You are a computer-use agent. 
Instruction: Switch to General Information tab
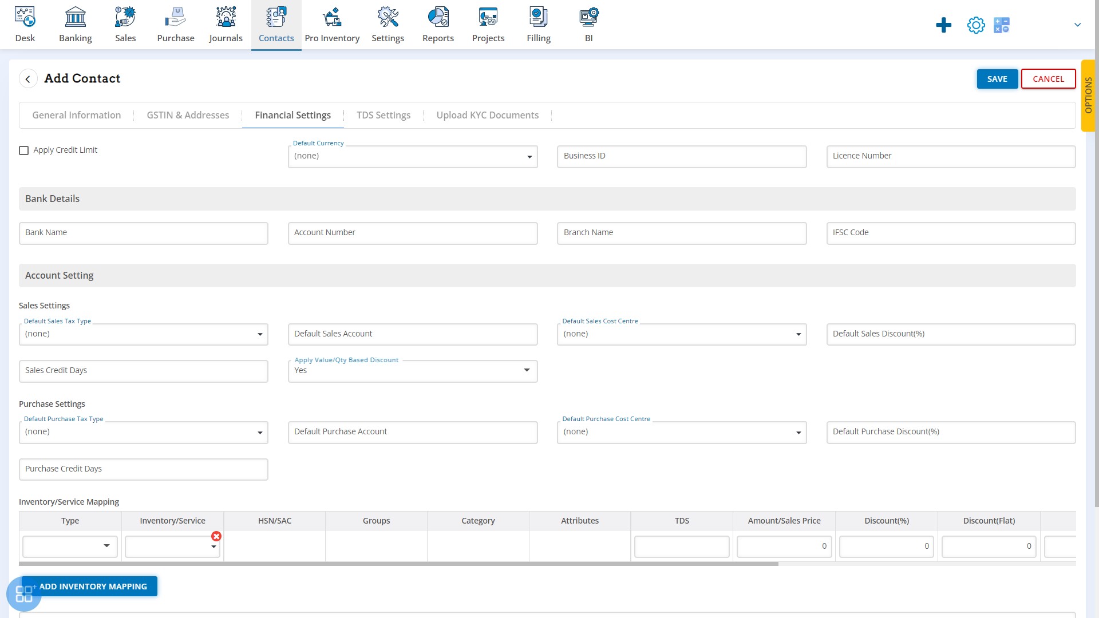(x=76, y=114)
